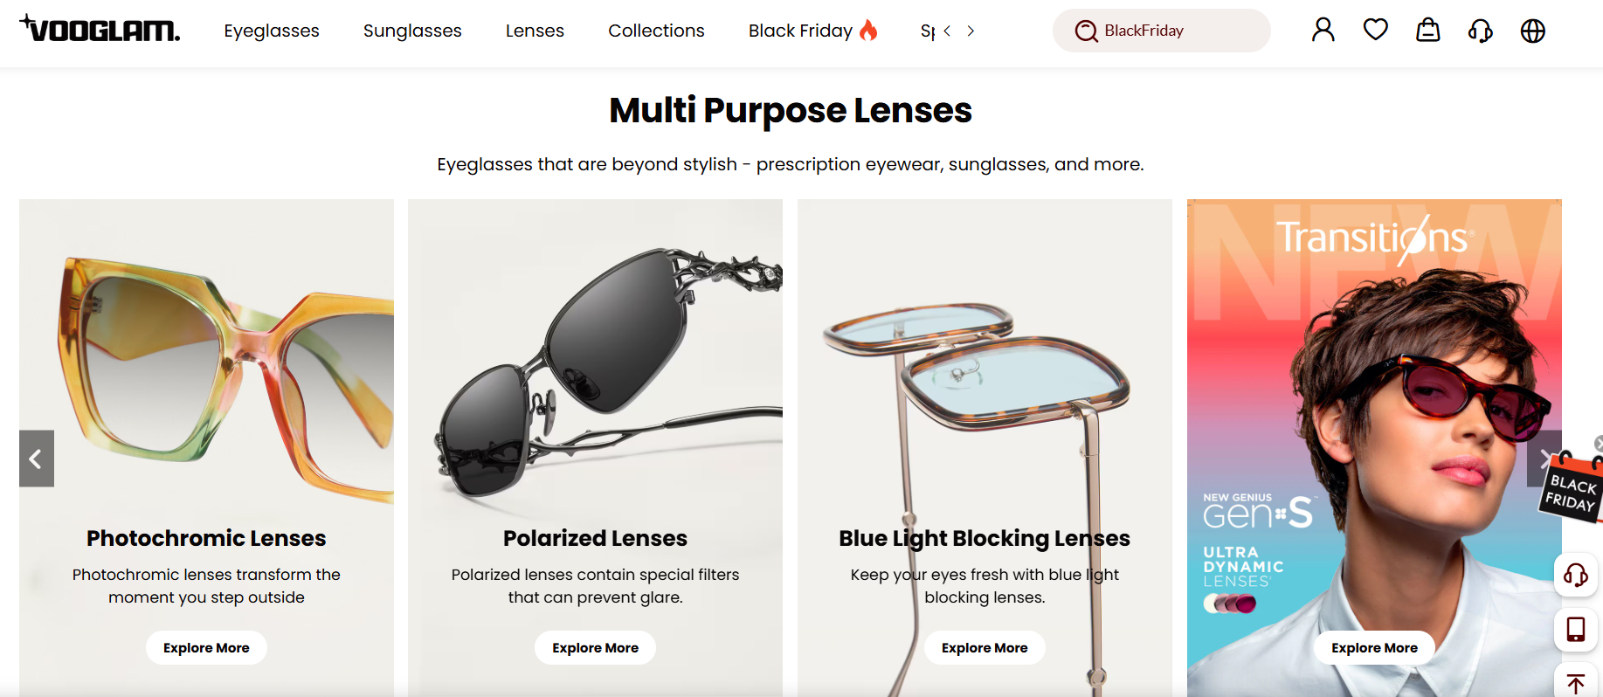Open the Eyeglasses menu
The height and width of the screenshot is (697, 1603).
click(272, 31)
